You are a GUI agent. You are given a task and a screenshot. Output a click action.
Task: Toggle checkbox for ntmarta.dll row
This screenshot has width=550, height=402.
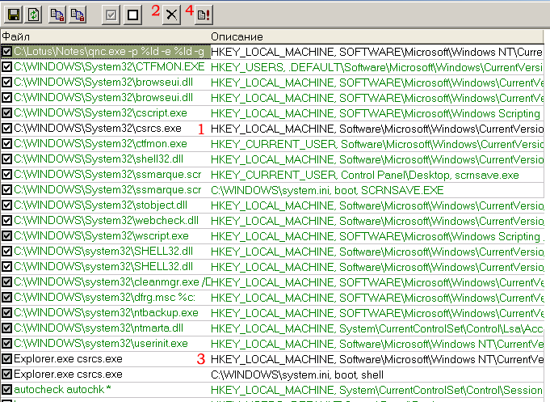(6, 328)
